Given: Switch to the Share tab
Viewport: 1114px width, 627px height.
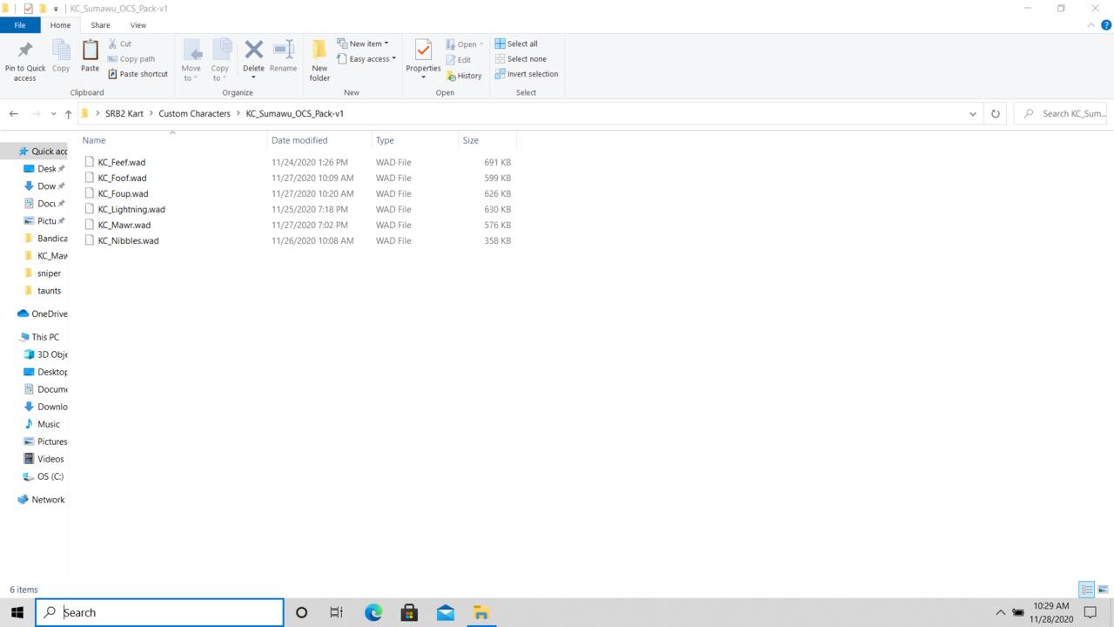Looking at the screenshot, I should point(100,25).
